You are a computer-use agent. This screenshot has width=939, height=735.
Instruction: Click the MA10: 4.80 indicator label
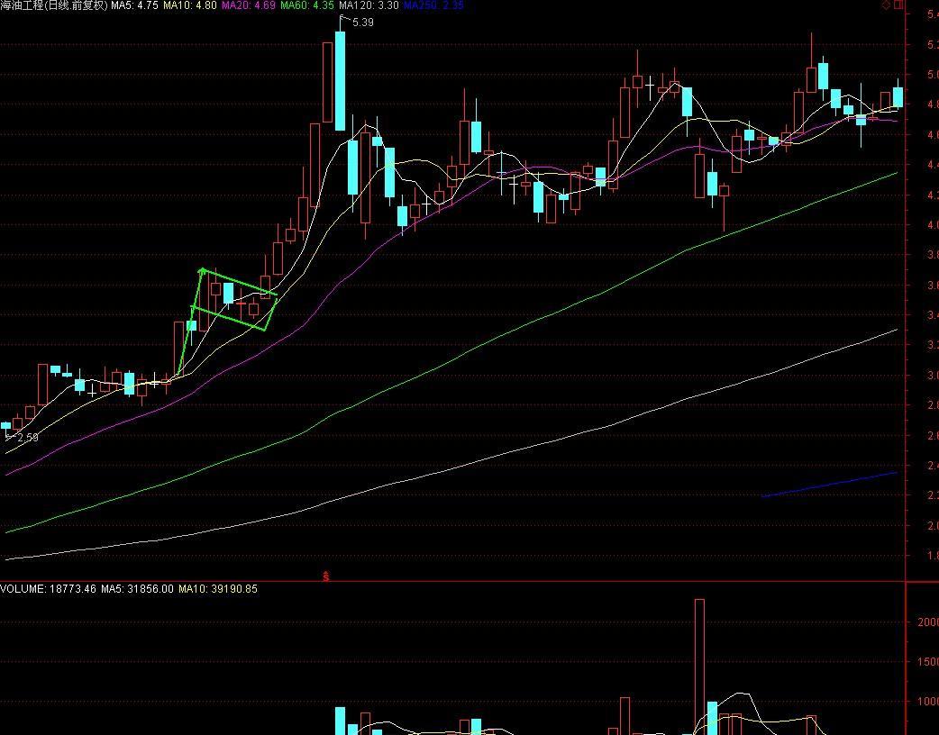[189, 5]
